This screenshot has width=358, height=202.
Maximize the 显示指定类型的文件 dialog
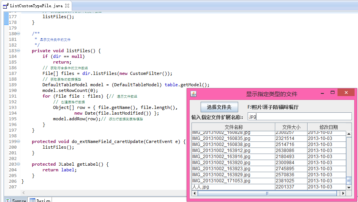pyautogui.click(x=333, y=92)
